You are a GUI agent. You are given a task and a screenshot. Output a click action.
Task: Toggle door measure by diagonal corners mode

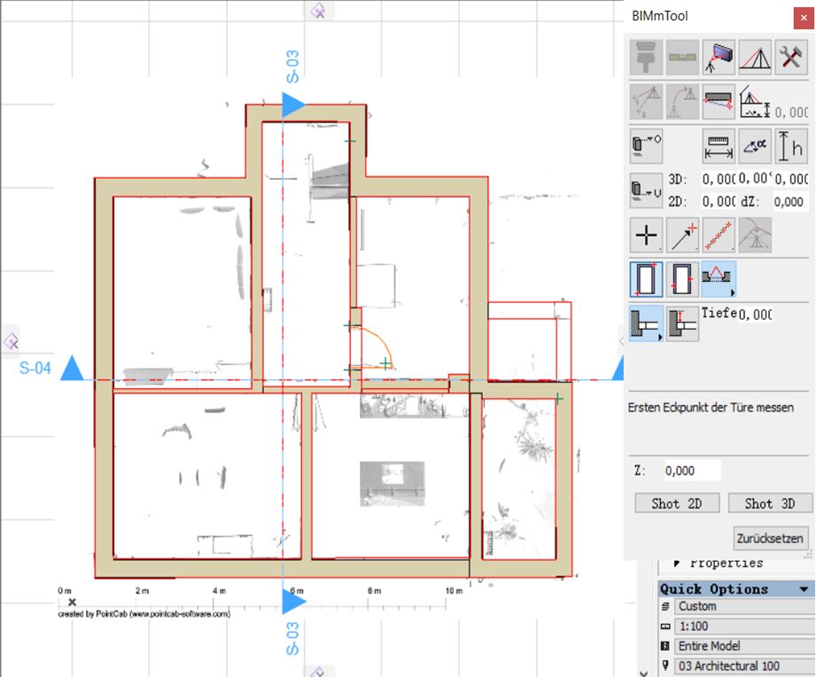(x=647, y=279)
